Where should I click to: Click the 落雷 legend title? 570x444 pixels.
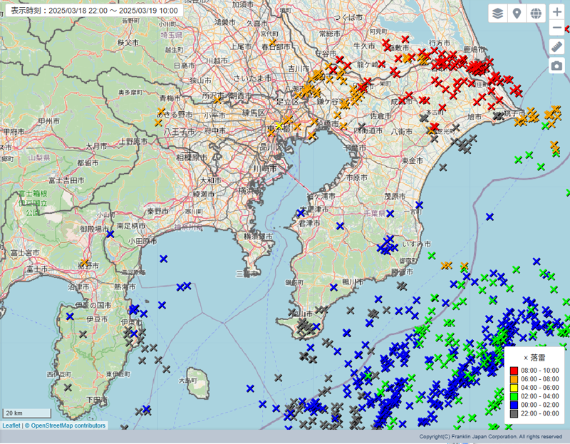pyautogui.click(x=537, y=357)
